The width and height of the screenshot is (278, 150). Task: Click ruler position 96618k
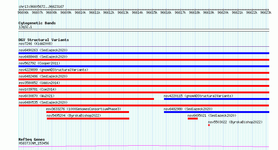tap(195, 12)
